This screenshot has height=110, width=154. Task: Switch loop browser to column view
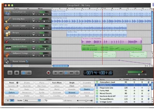tap(8, 100)
